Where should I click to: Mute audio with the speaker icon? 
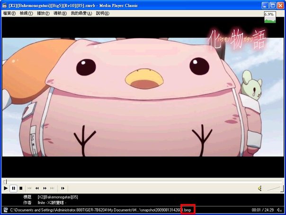click(x=260, y=188)
